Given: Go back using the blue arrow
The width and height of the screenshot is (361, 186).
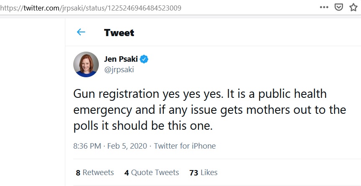Looking at the screenshot, I should tap(81, 32).
